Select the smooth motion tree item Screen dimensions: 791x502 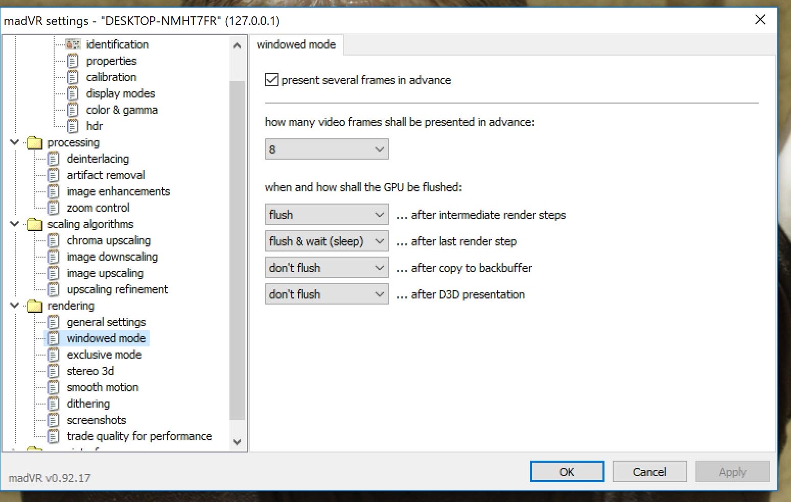click(103, 387)
